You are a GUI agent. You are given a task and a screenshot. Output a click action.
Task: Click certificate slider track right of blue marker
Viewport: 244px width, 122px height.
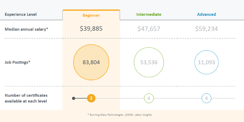(223, 98)
